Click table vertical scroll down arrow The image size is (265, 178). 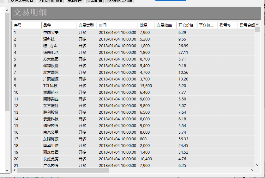click(x=257, y=165)
